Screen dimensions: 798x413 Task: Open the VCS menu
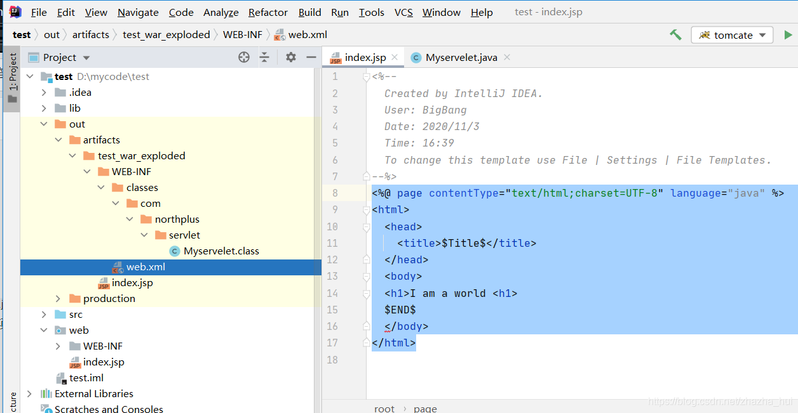(x=403, y=13)
